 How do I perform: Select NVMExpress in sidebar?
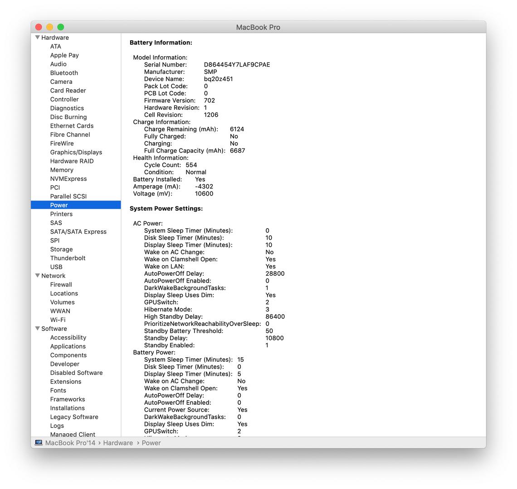[68, 179]
